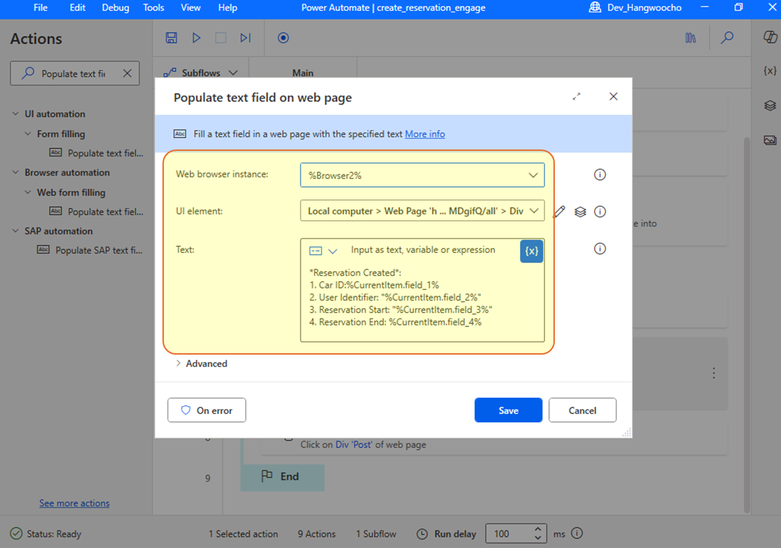Open the Copilot panel icon
This screenshot has height=548, width=781.
[770, 37]
